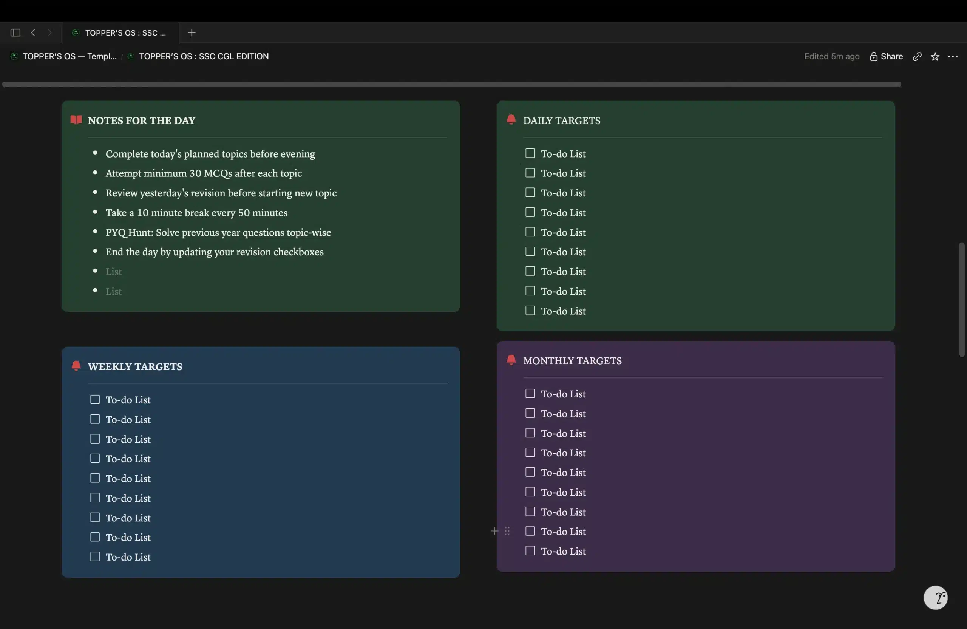This screenshot has height=629, width=967.
Task: Click the red book icon beside Notes for the Day
Action: coord(76,120)
